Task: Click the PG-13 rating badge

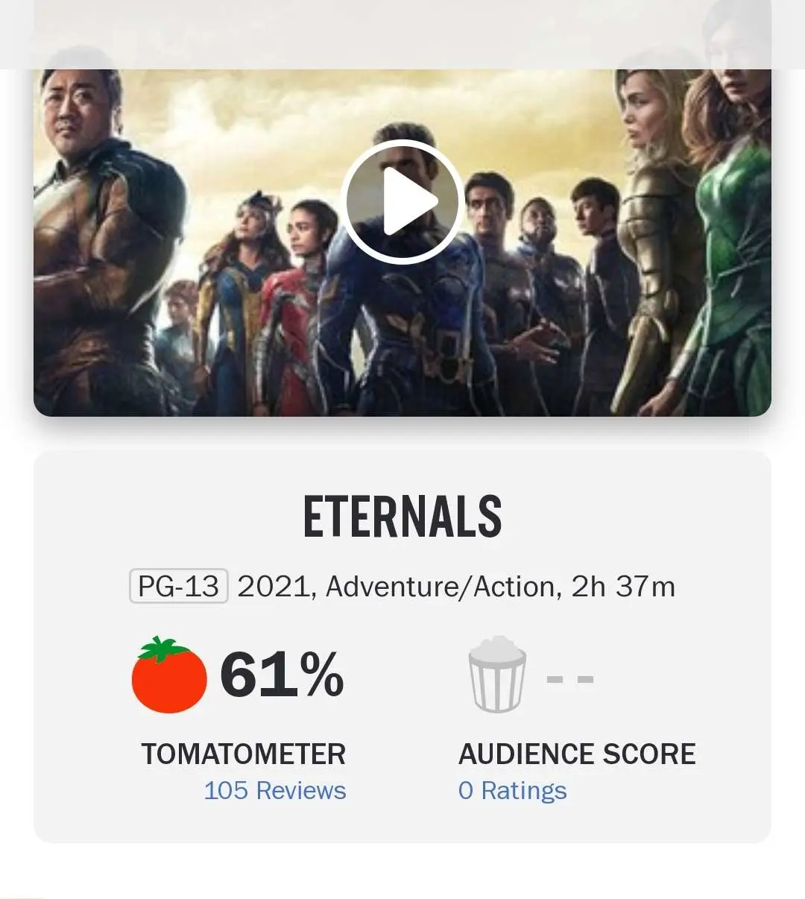Action: pos(179,587)
